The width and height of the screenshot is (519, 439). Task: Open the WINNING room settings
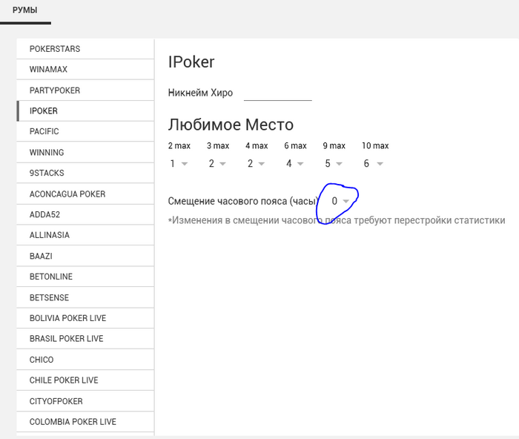tap(85, 152)
